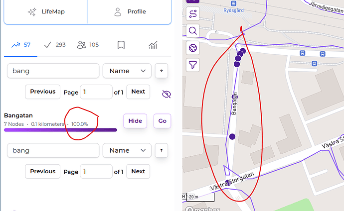This screenshot has width=344, height=211.
Task: Open the globe map style tool
Action: pyautogui.click(x=193, y=48)
